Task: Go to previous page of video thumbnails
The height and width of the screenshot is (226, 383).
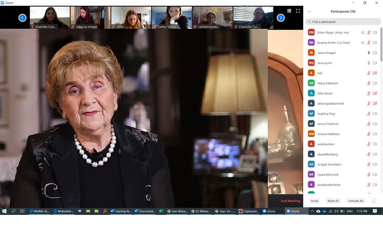Action: tap(23, 18)
